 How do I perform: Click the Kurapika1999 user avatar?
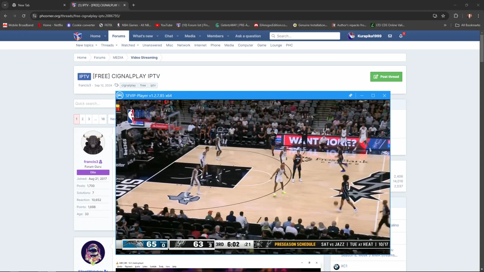[x=351, y=36]
